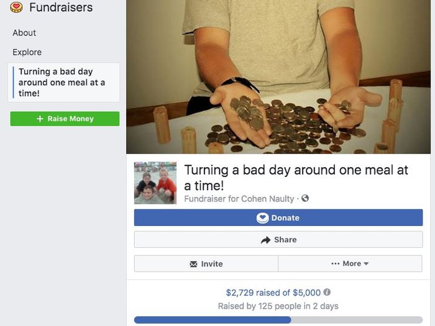This screenshot has width=435, height=326.
Task: Click the share arrow icon
Action: [x=266, y=240]
